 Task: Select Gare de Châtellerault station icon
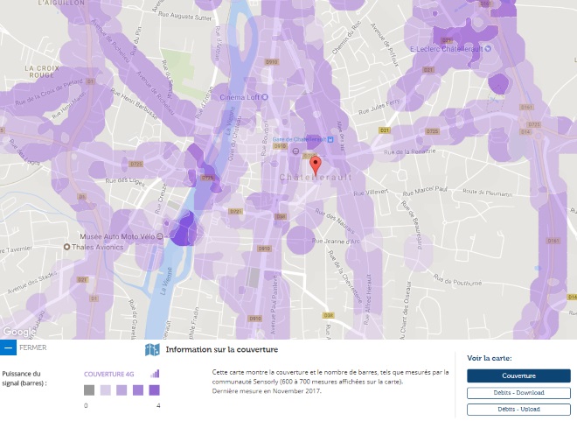click(x=330, y=139)
